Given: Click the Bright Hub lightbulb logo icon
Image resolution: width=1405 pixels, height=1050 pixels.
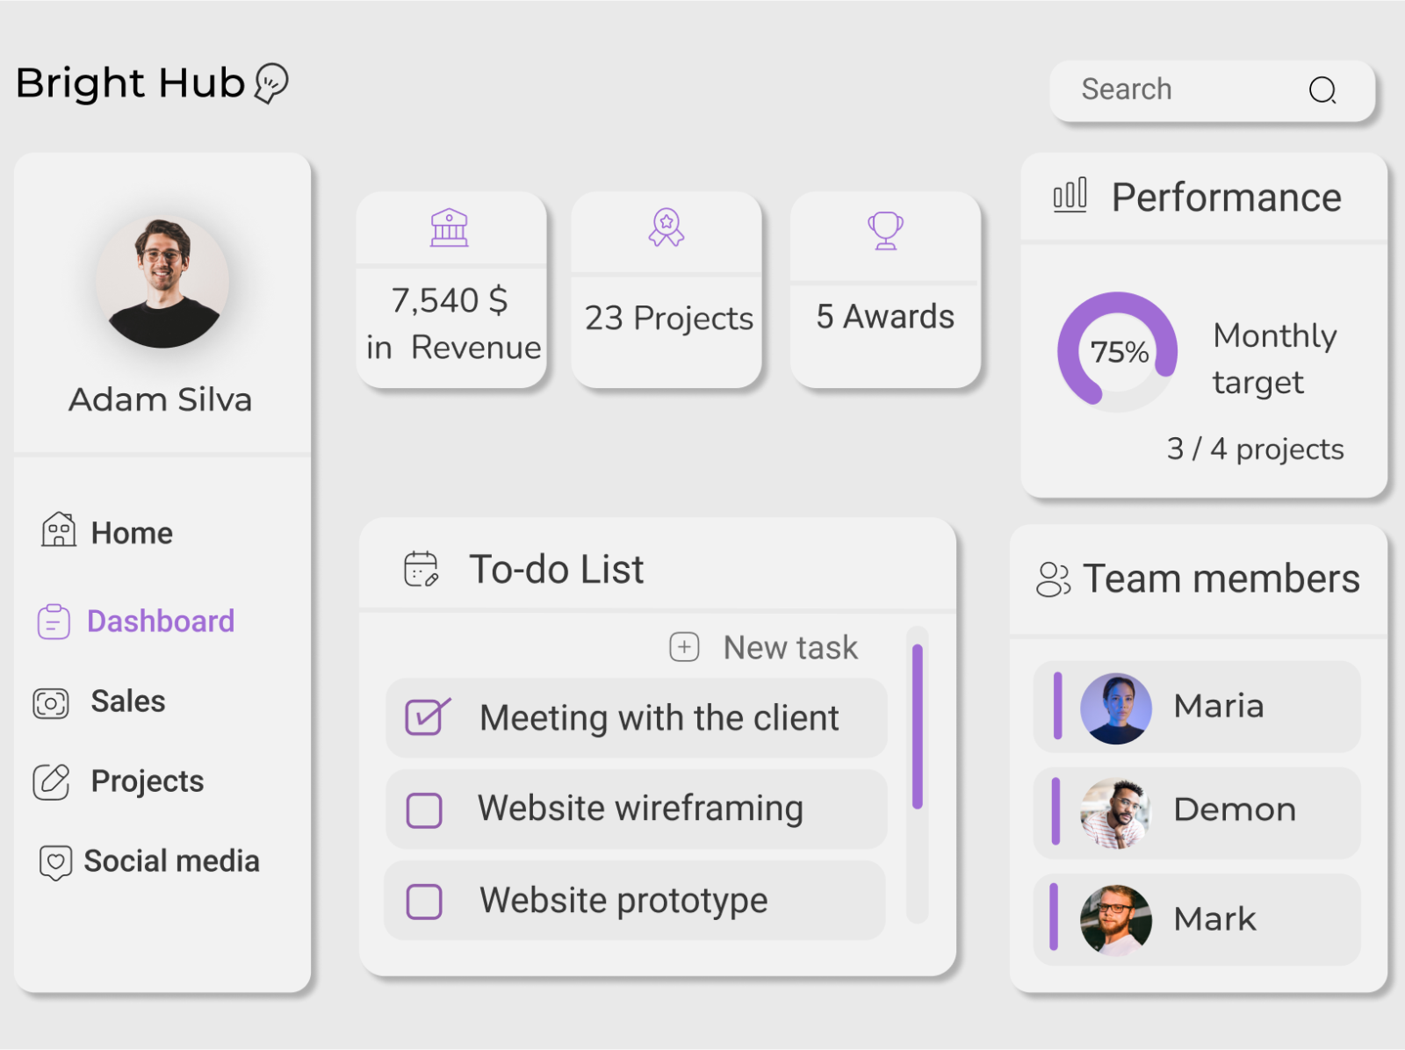Looking at the screenshot, I should (x=269, y=83).
